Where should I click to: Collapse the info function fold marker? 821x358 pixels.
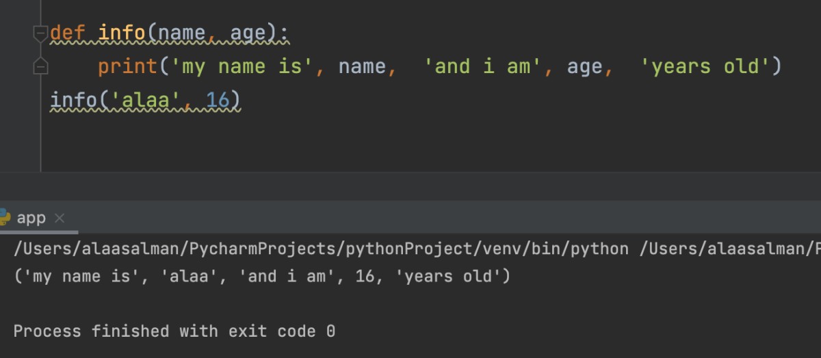pyautogui.click(x=40, y=33)
